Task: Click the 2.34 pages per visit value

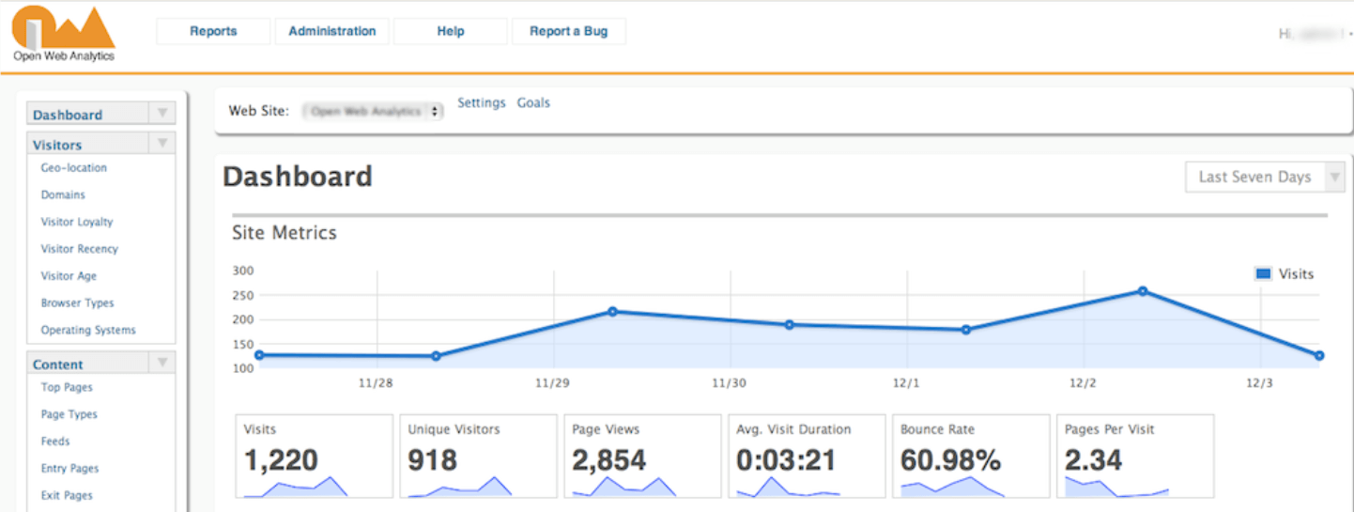Action: (x=1094, y=460)
